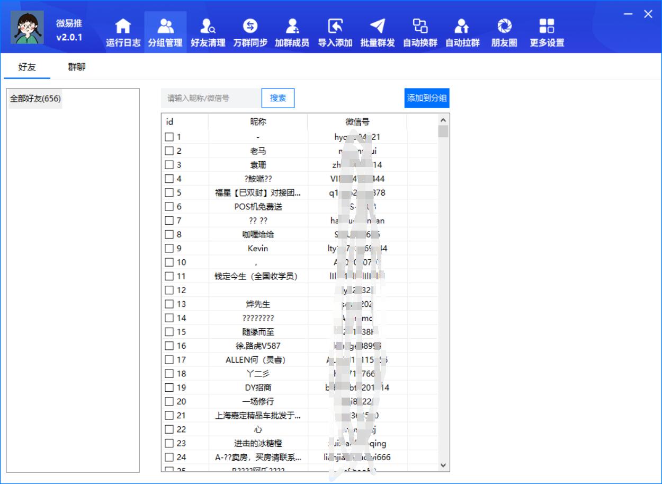Click the 搜索 search button

click(x=278, y=98)
